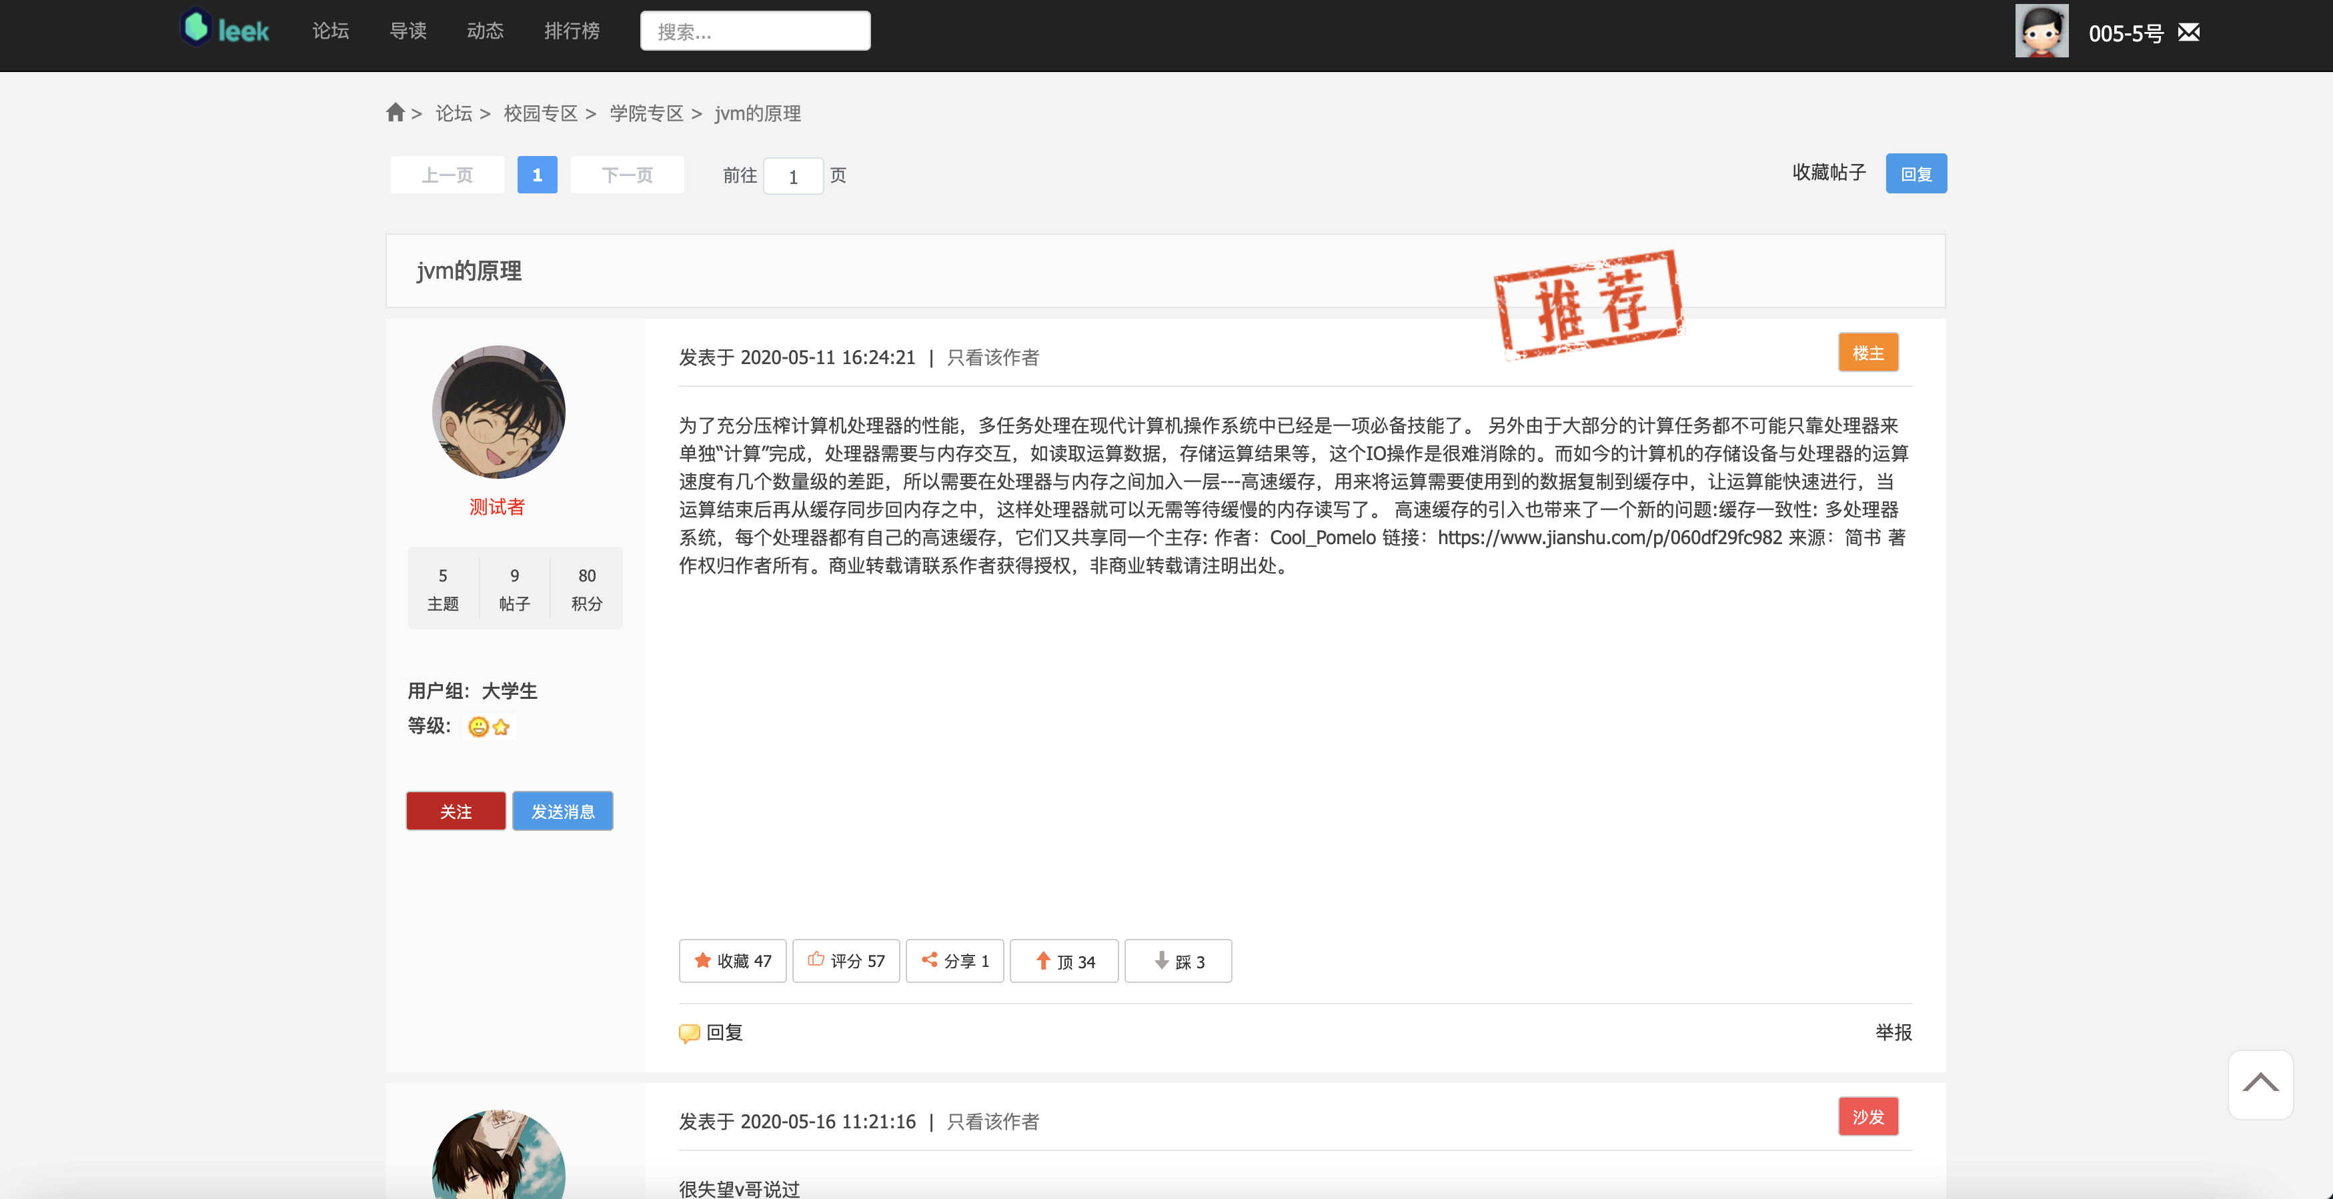This screenshot has height=1199, width=2333.
Task: Click the 分享 1 share button
Action: pos(954,960)
